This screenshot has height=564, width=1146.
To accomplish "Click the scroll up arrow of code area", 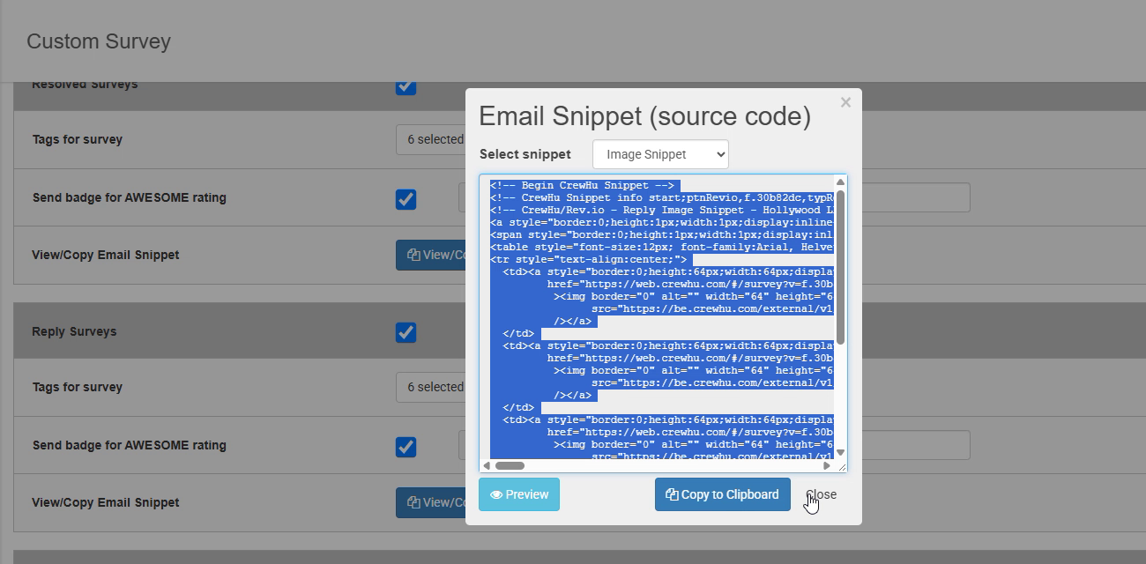I will pyautogui.click(x=840, y=182).
